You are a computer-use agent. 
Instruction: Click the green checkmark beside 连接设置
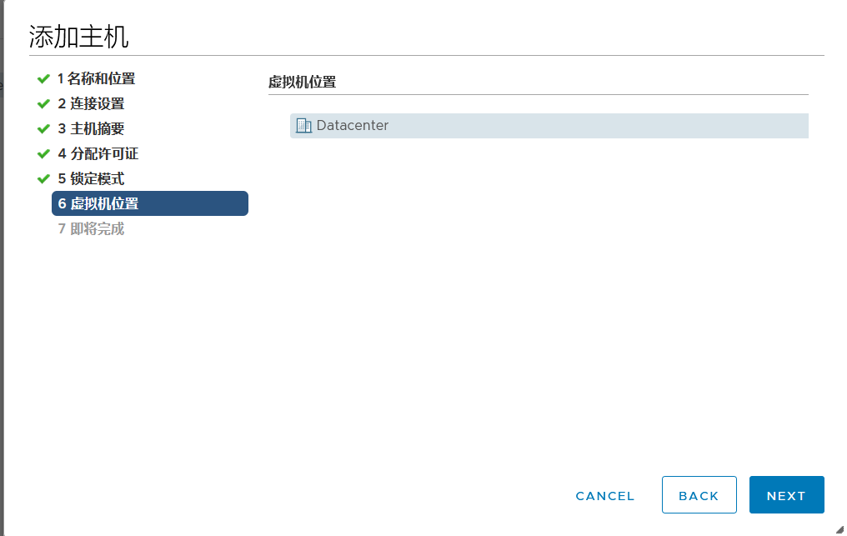click(x=43, y=104)
